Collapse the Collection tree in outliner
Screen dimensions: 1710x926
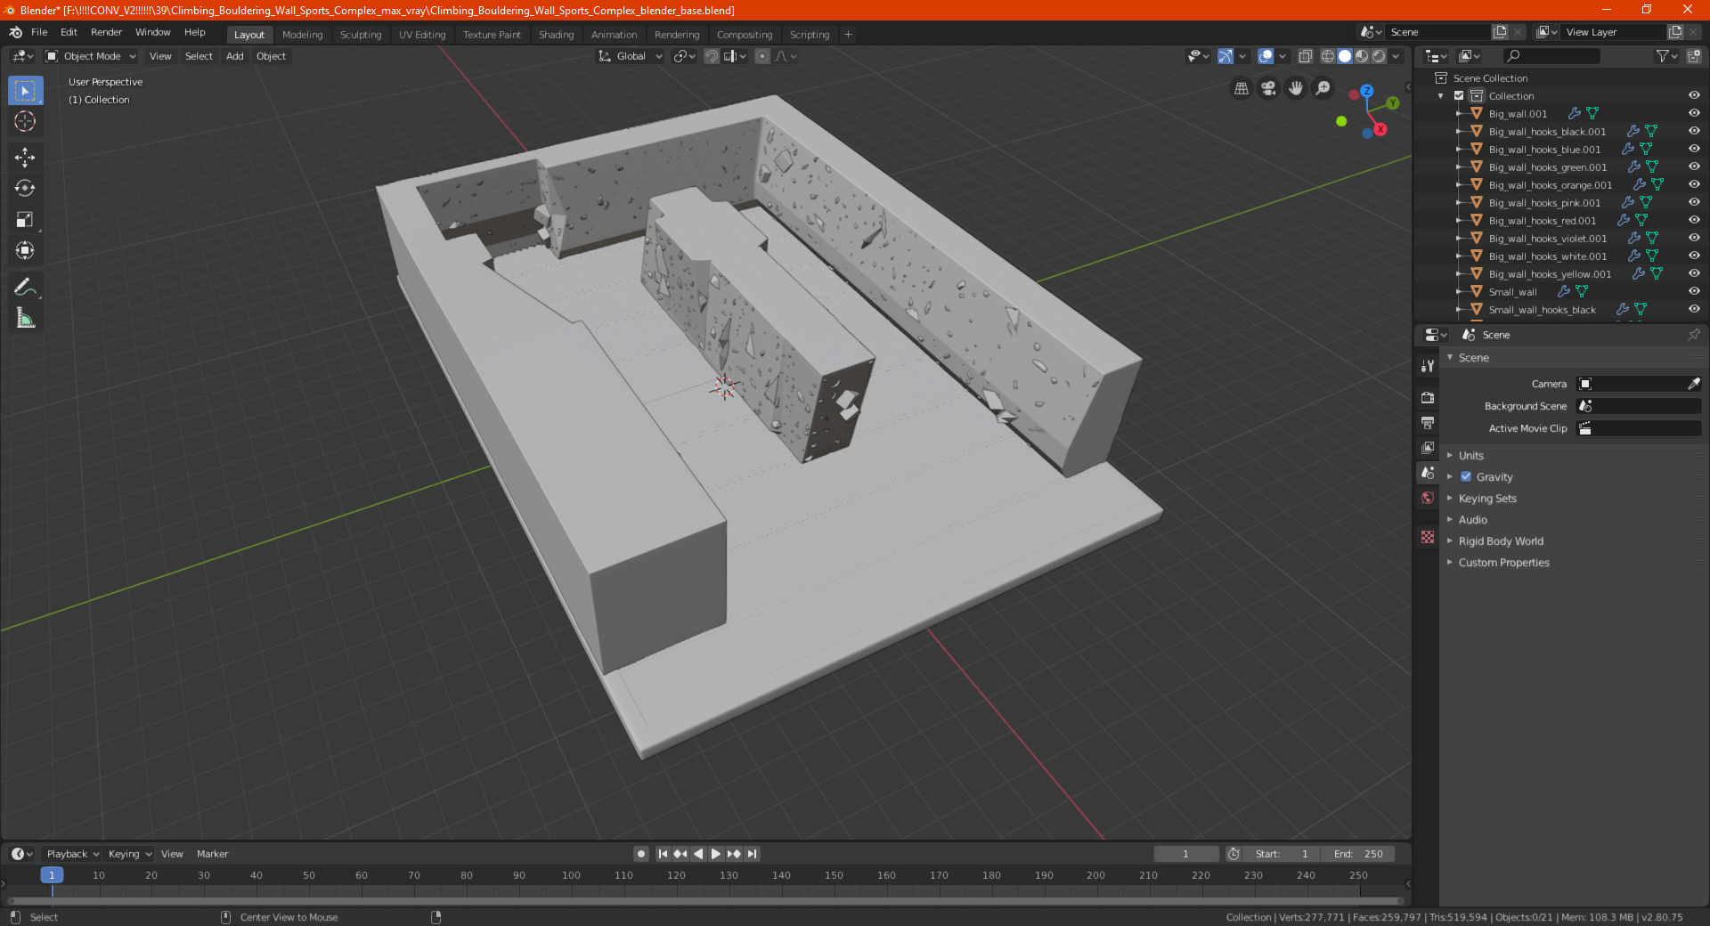[x=1441, y=96]
